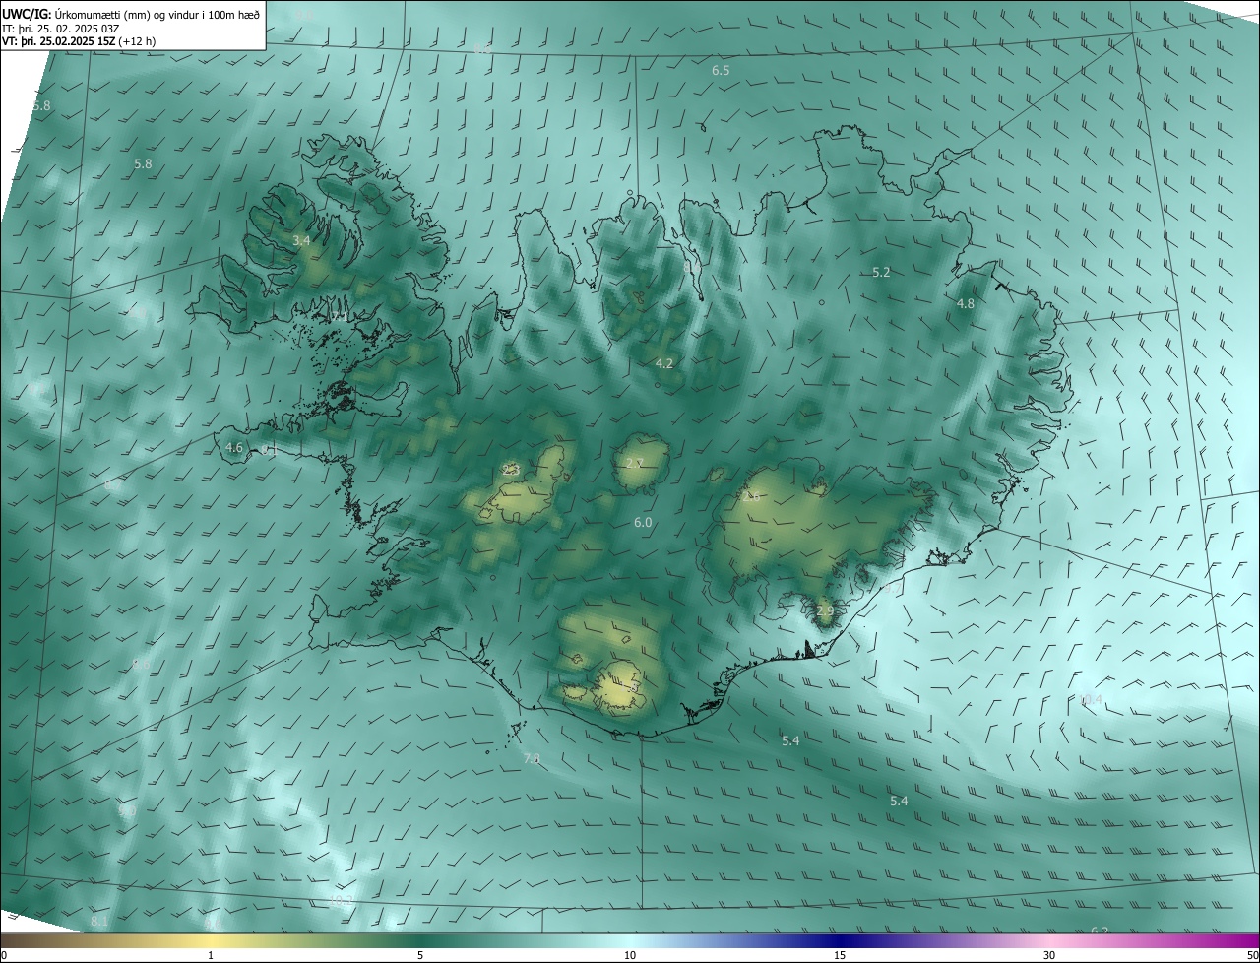Select the 6.5 value north of Iceland
This screenshot has width=1260, height=963.
(x=721, y=71)
